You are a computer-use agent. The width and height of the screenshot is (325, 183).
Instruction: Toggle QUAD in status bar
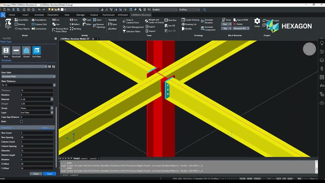(x=290, y=179)
